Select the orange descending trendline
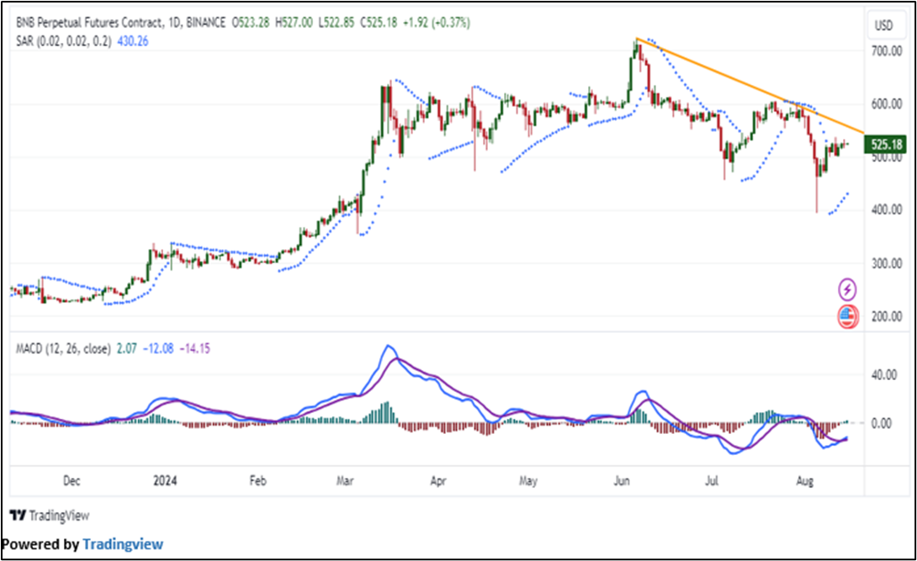This screenshot has height=561, width=917. click(750, 86)
